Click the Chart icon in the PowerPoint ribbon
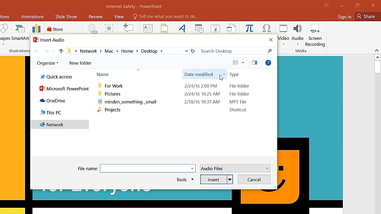 point(36,29)
